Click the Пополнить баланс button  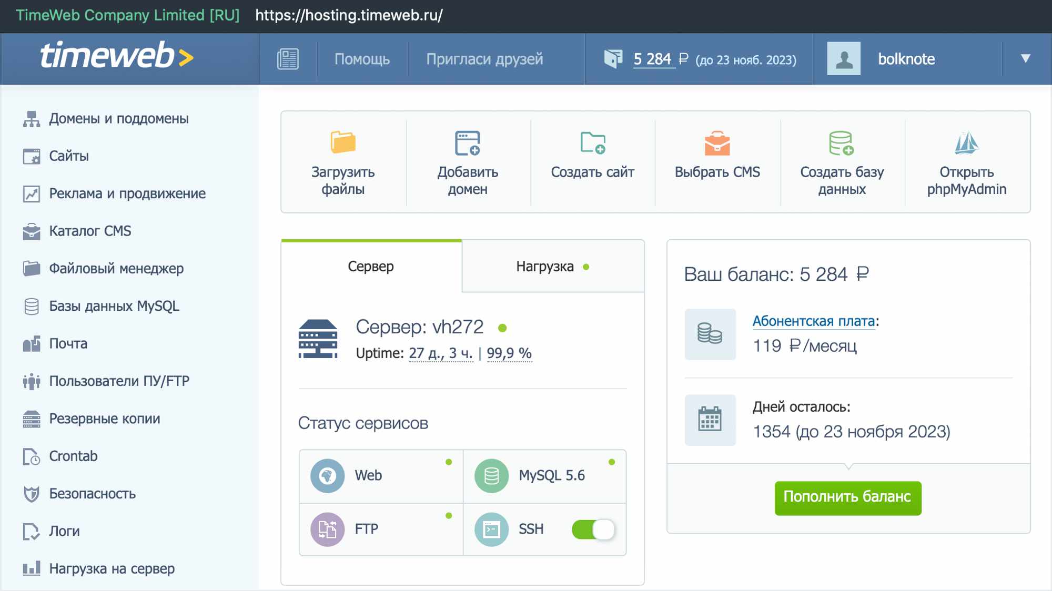click(848, 498)
